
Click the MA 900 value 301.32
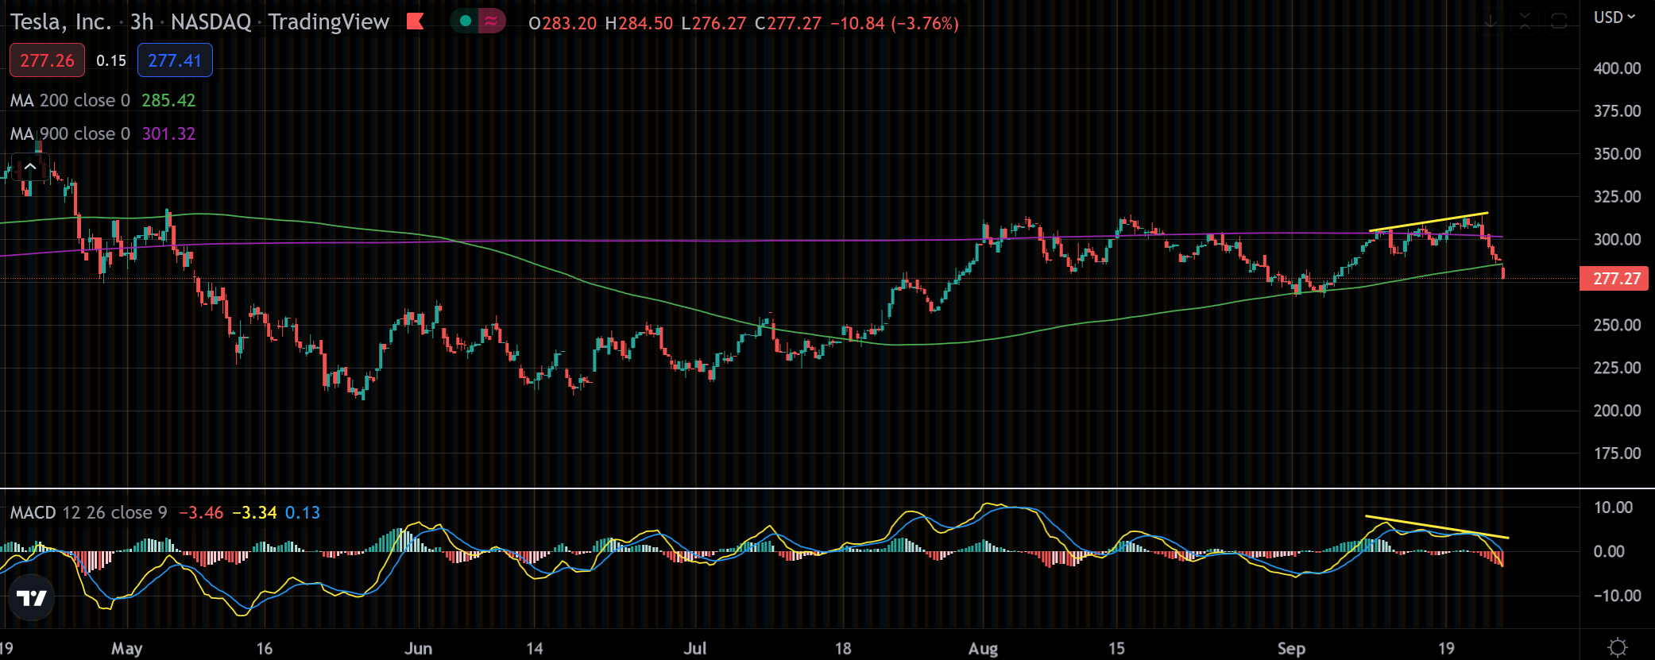pos(168,133)
